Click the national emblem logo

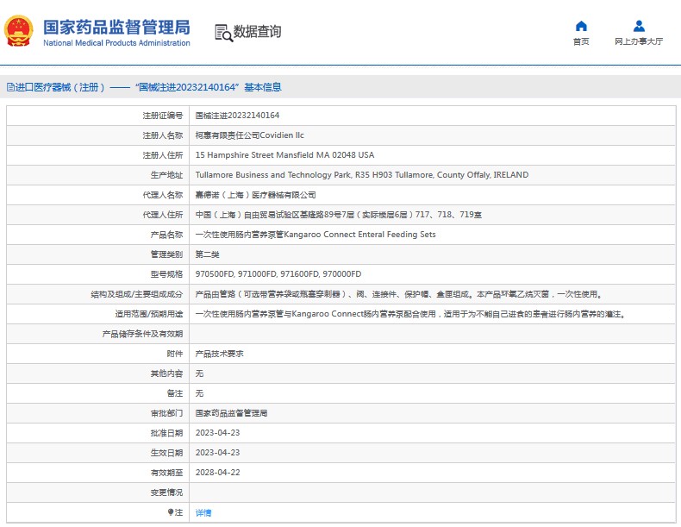pyautogui.click(x=20, y=31)
